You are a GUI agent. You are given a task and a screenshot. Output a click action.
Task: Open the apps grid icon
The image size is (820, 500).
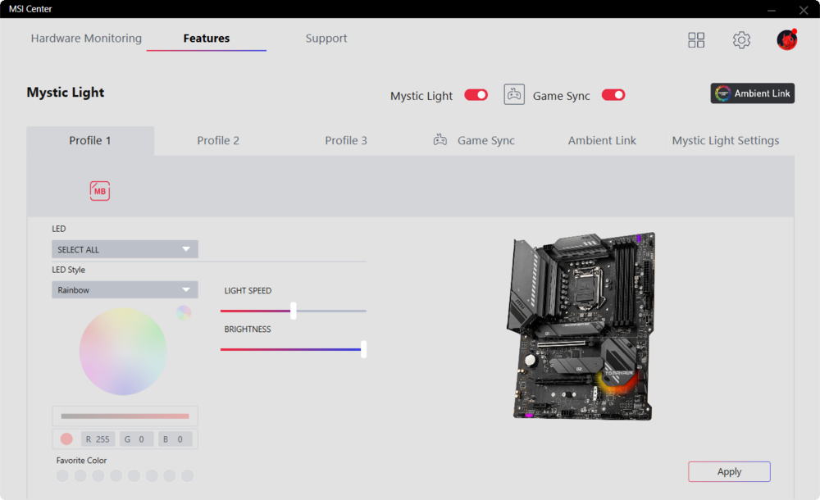696,40
